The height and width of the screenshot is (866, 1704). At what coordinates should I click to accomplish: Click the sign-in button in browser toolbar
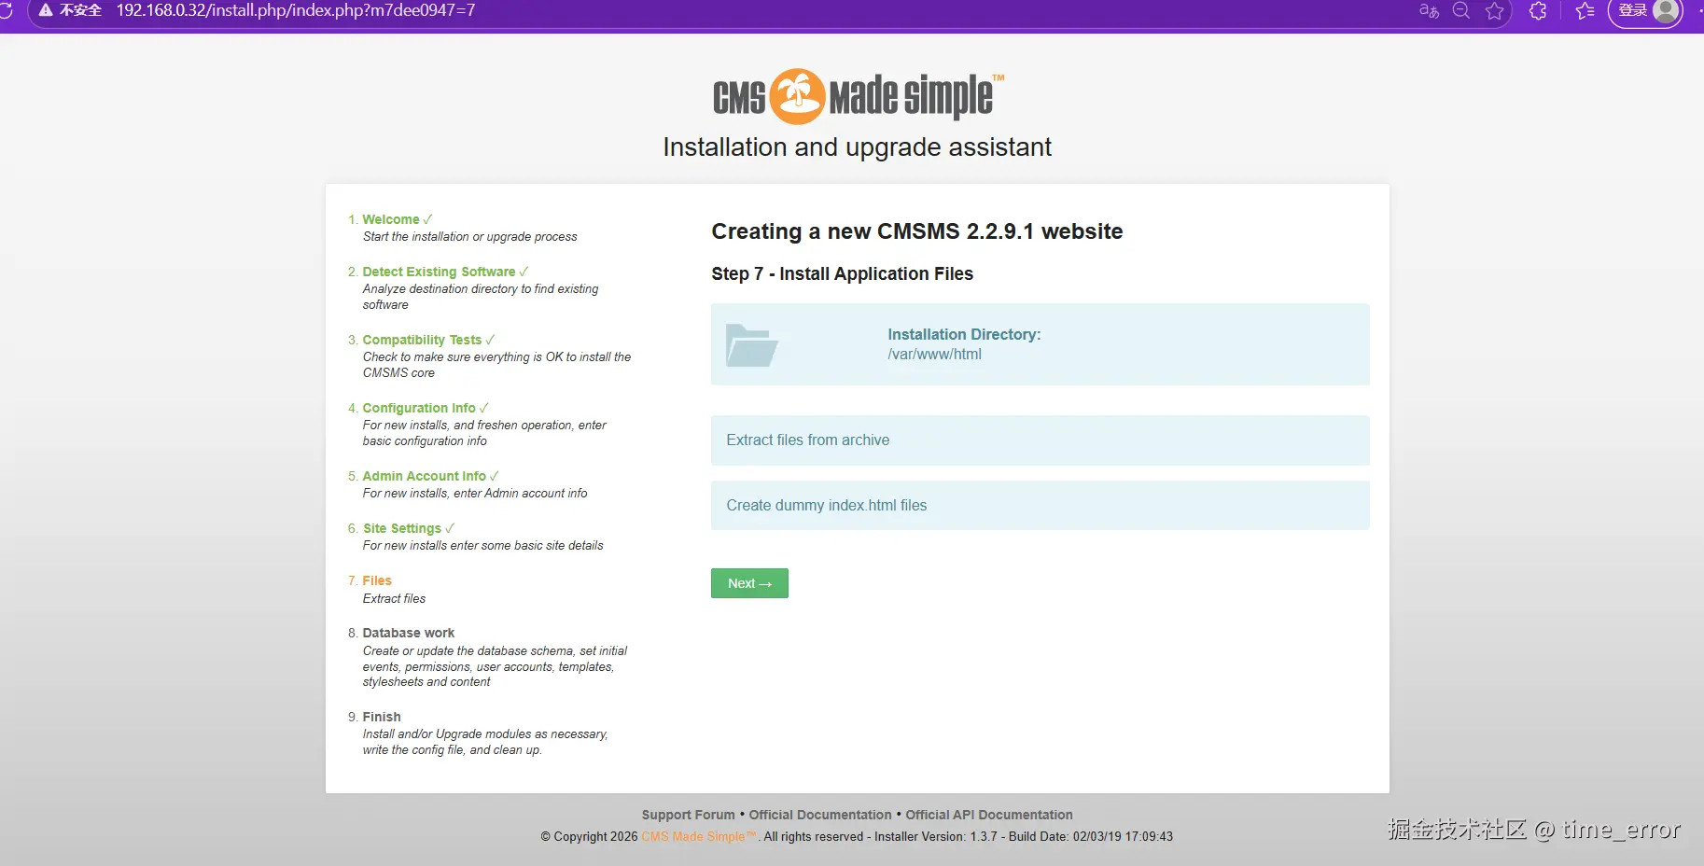[1631, 11]
